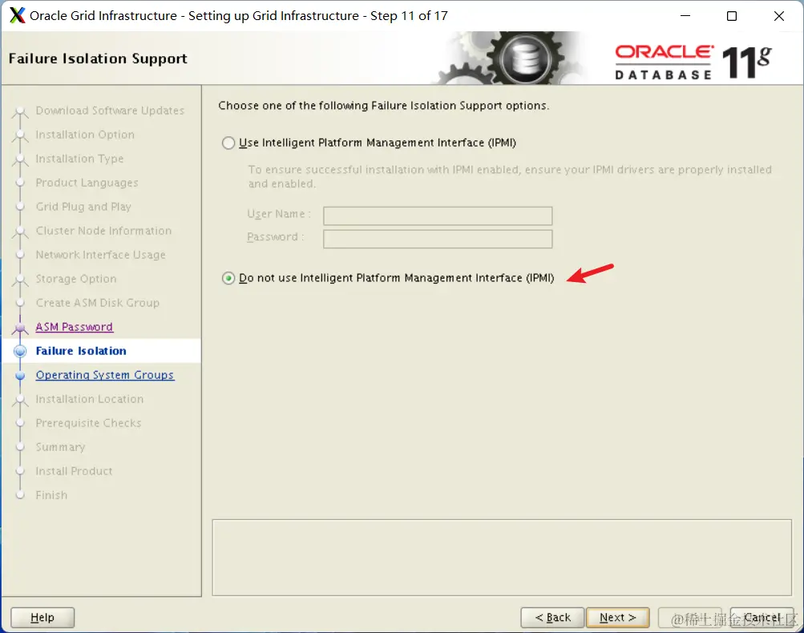Image resolution: width=804 pixels, height=633 pixels.
Task: Click the Failure Isolation step bullet icon
Action: (x=20, y=351)
